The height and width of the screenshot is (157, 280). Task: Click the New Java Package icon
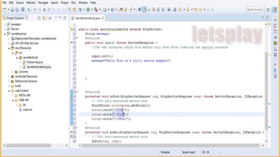click(105, 10)
